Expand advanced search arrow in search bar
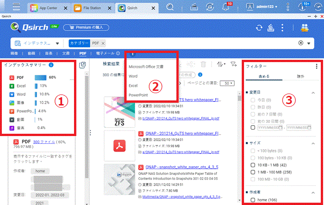Screen dimensions: 324x205 (309, 43)
